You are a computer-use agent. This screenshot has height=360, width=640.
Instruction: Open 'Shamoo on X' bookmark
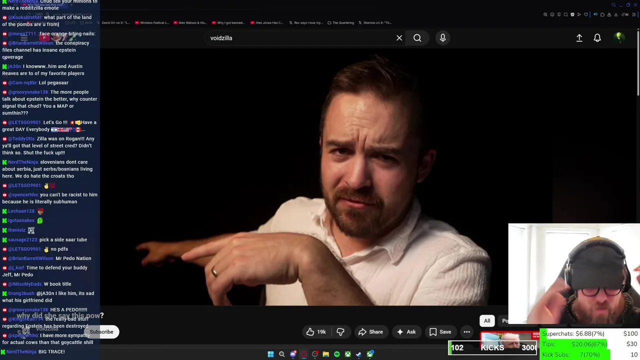coord(375,22)
